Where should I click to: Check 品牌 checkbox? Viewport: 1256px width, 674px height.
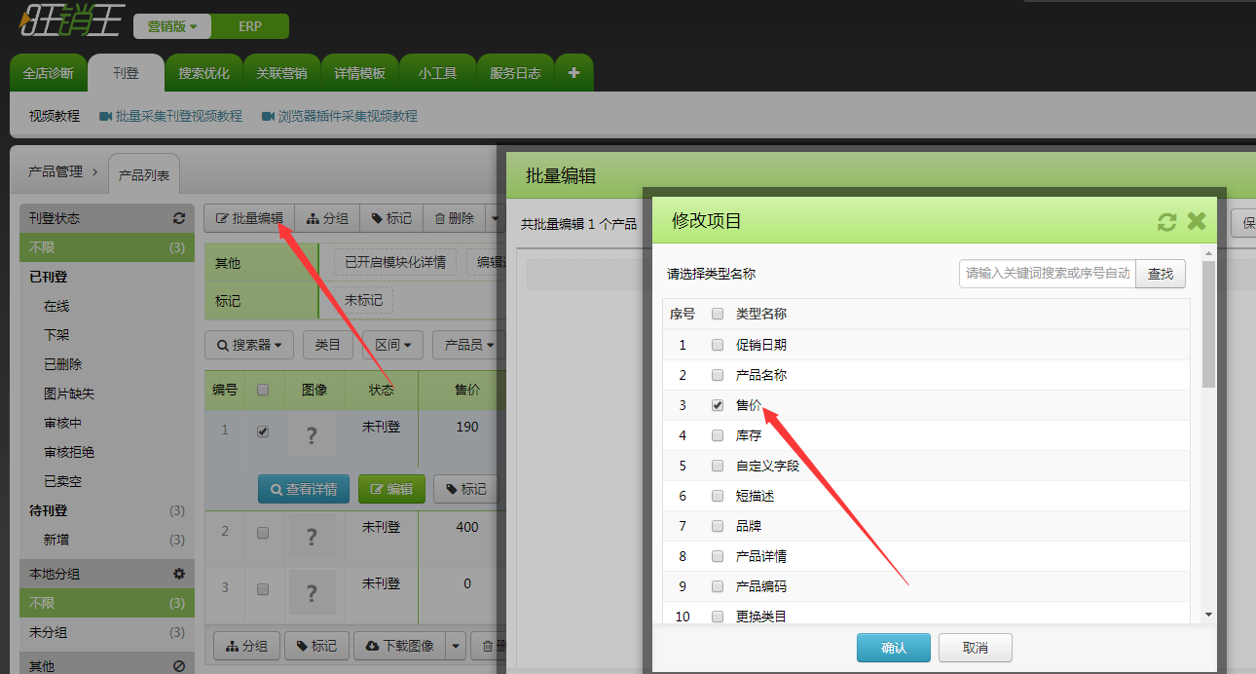pos(718,526)
